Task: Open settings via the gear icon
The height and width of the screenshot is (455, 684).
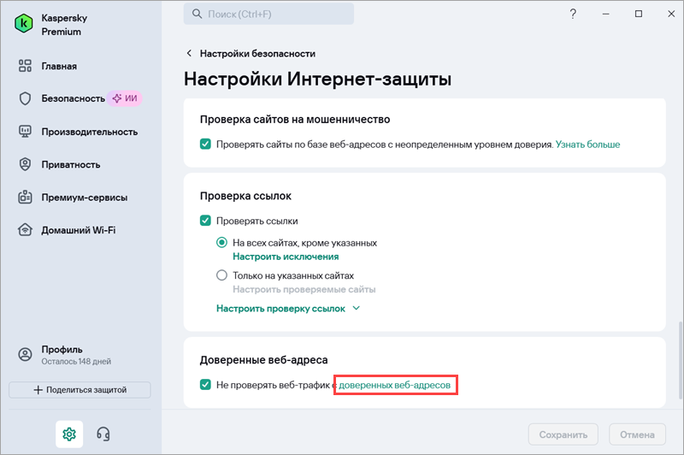Action: (x=69, y=434)
